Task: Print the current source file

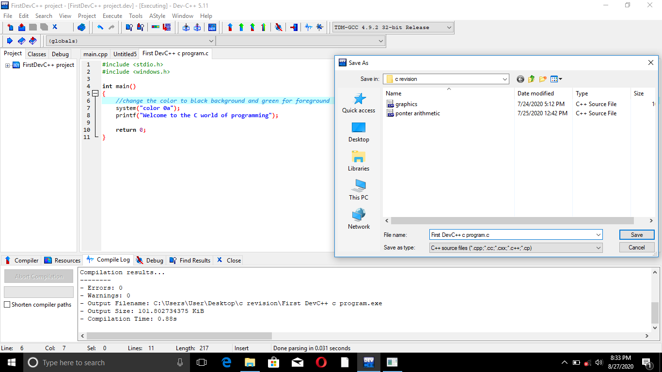Action: coord(81,27)
